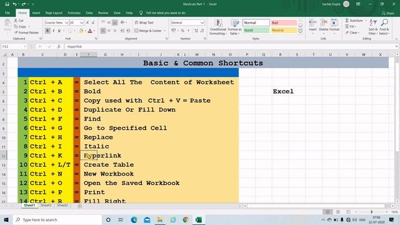Screen dimensions: 400x225
Task: Open Google Chrome from taskbar
Action: [186, 219]
